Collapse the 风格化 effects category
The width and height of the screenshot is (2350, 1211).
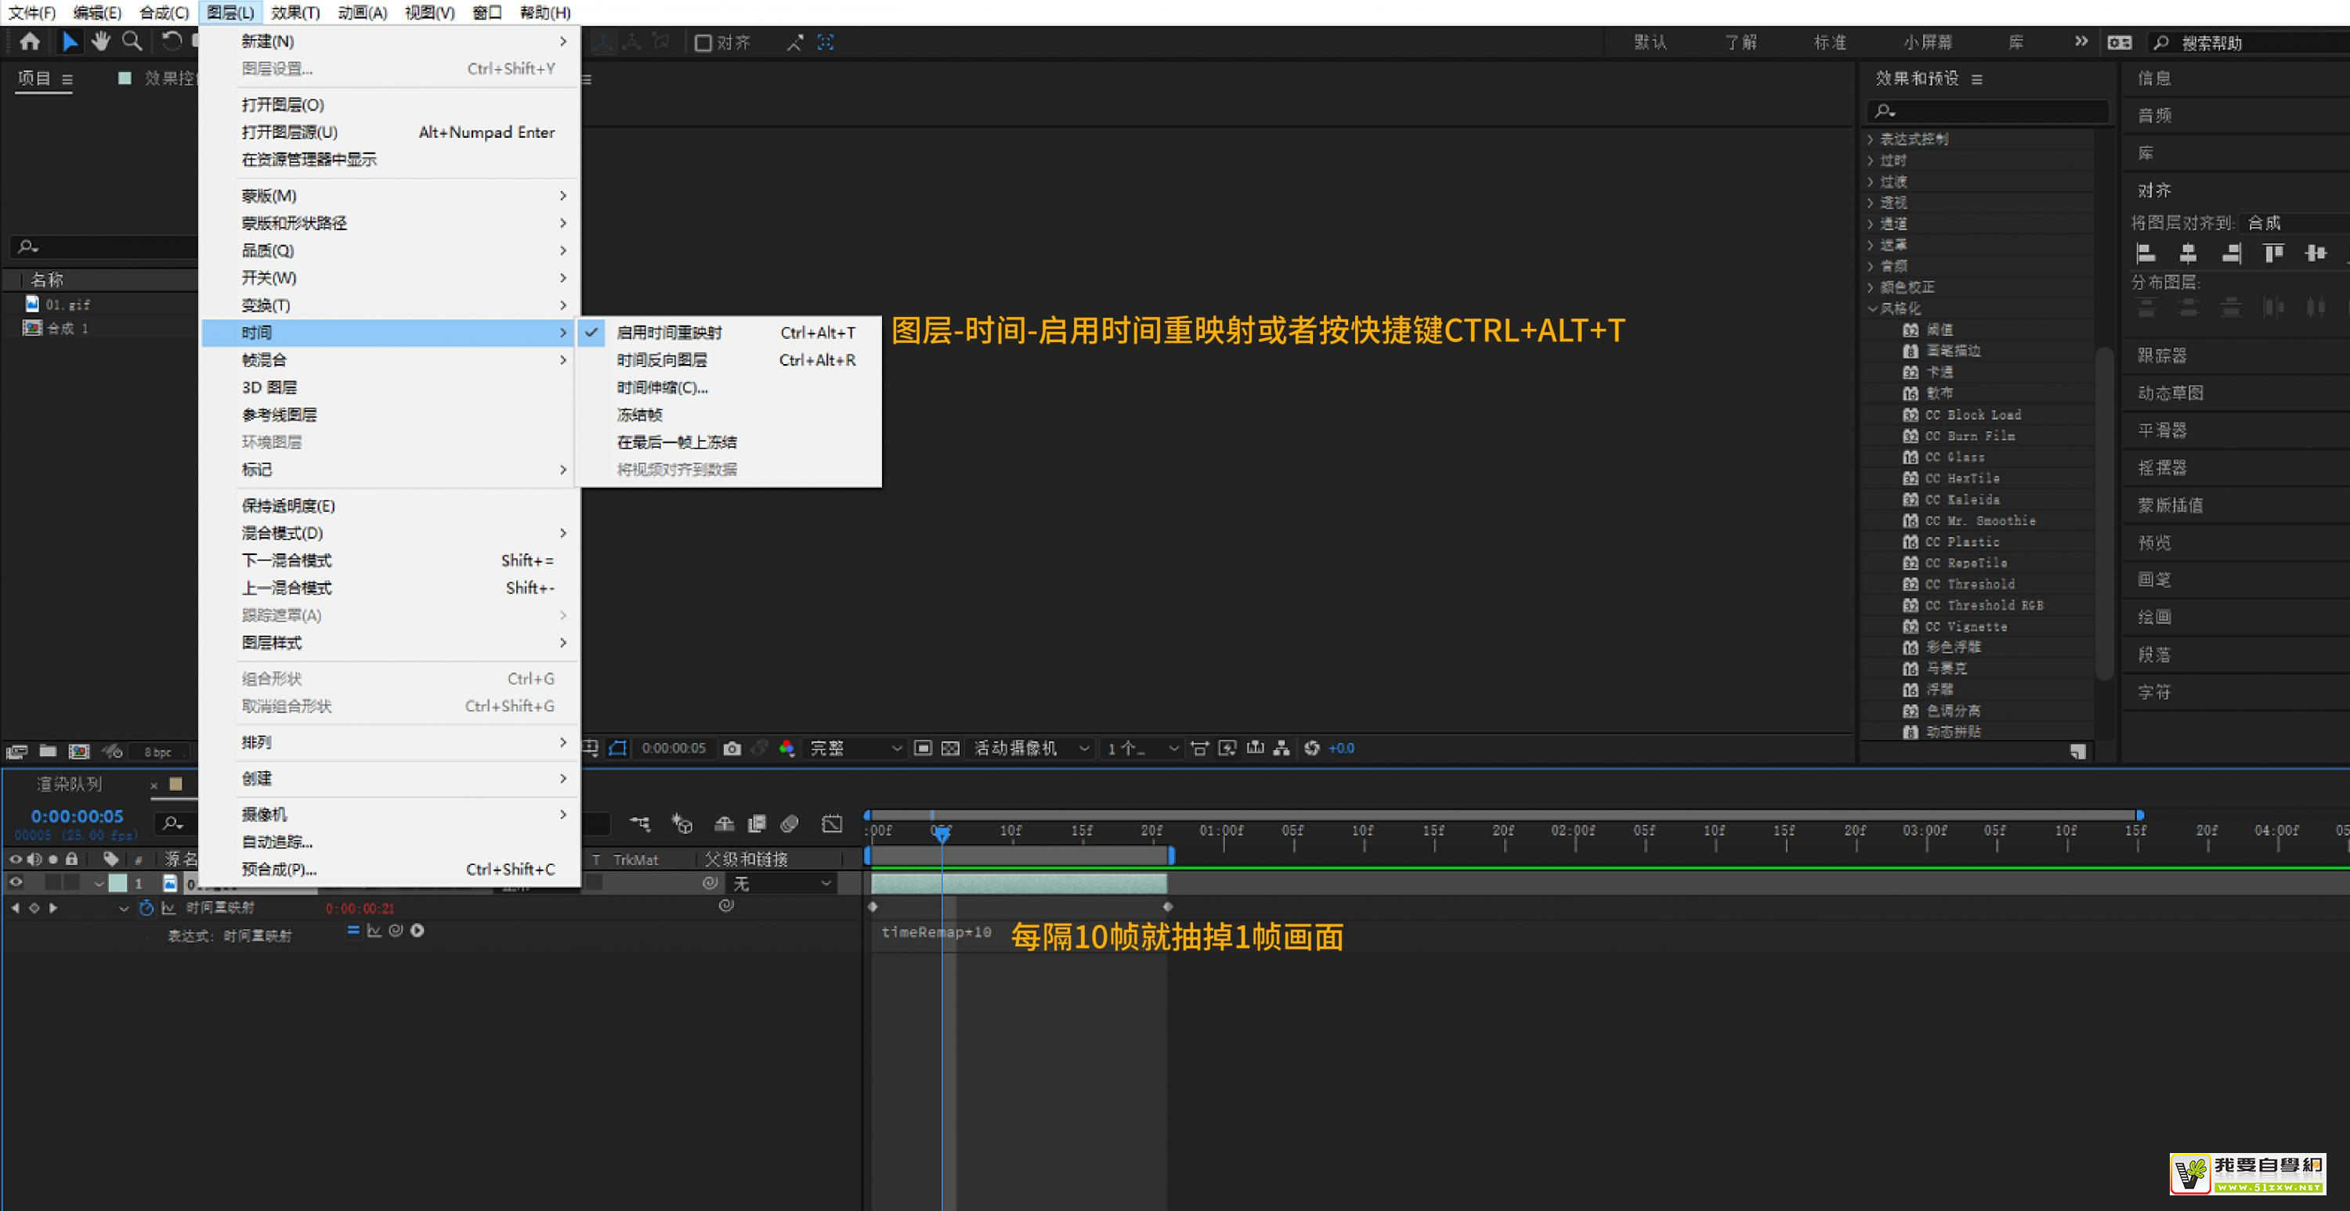[x=1871, y=308]
